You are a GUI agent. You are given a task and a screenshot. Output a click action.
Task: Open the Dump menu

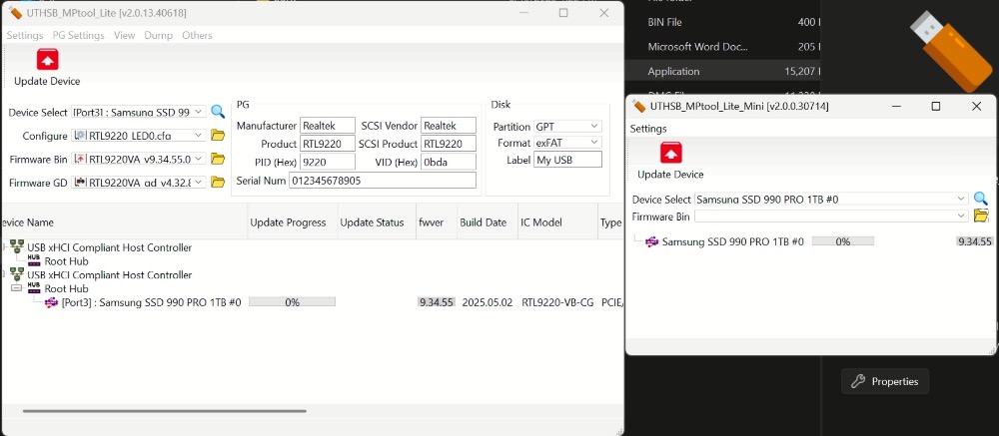pyautogui.click(x=158, y=35)
